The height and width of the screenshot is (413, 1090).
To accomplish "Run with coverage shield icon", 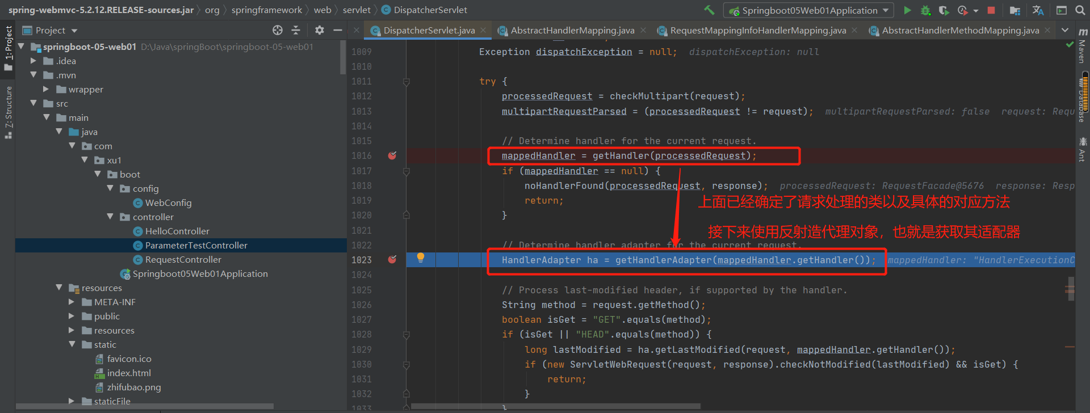I will click(x=944, y=10).
